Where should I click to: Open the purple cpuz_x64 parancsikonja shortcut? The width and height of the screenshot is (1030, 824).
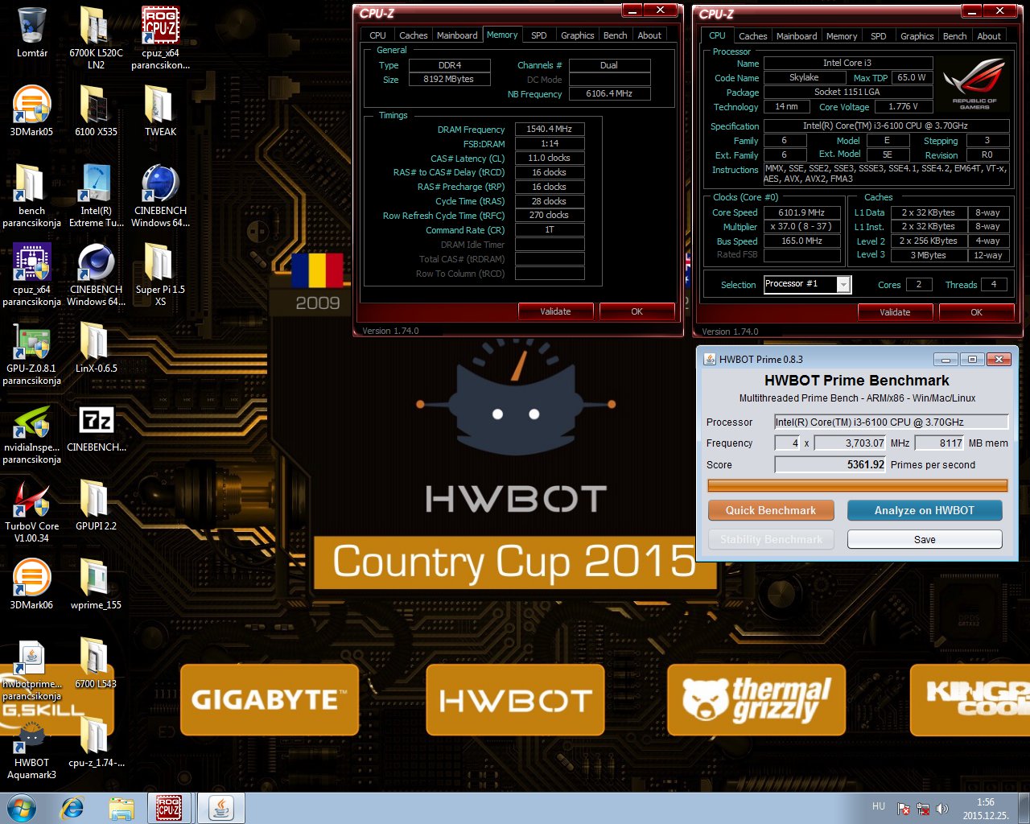coord(32,274)
